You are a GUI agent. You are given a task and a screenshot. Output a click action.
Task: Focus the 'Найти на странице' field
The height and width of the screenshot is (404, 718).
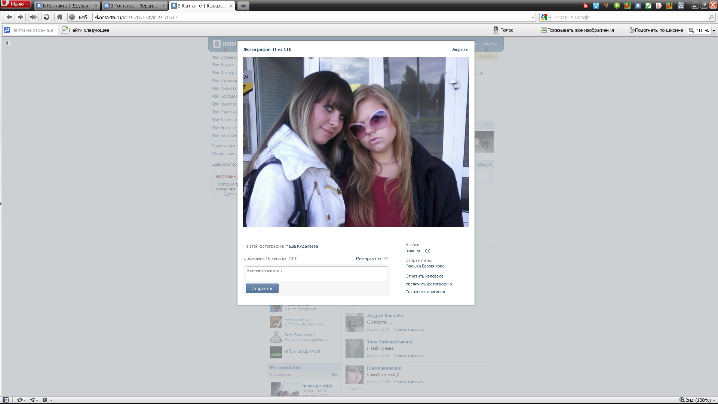(31, 30)
